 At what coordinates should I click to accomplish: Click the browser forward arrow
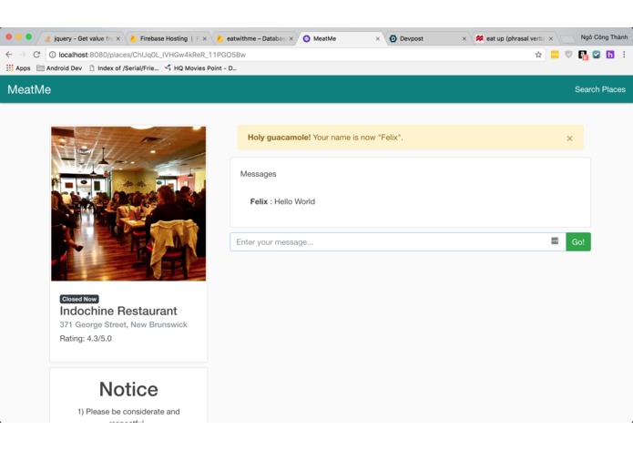tap(23, 55)
